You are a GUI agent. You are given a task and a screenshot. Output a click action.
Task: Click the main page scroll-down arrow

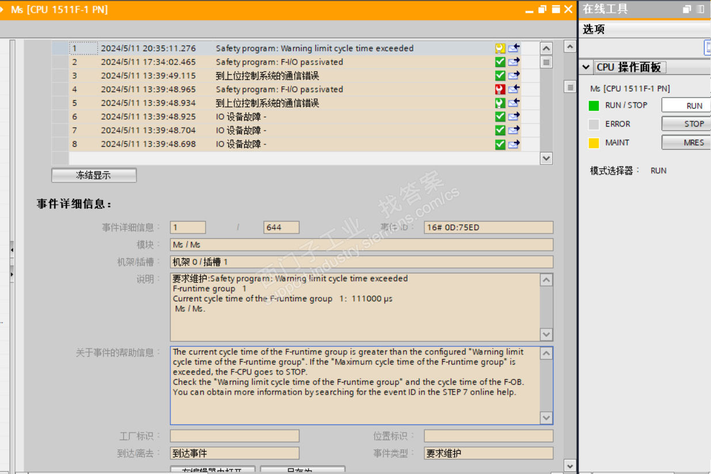point(570,466)
